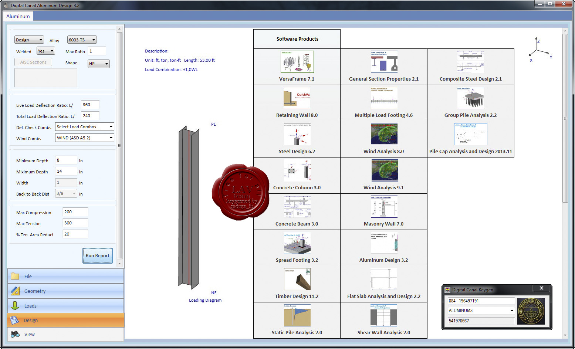Click the empty AISC sections list box
The width and height of the screenshot is (575, 349).
[46, 78]
